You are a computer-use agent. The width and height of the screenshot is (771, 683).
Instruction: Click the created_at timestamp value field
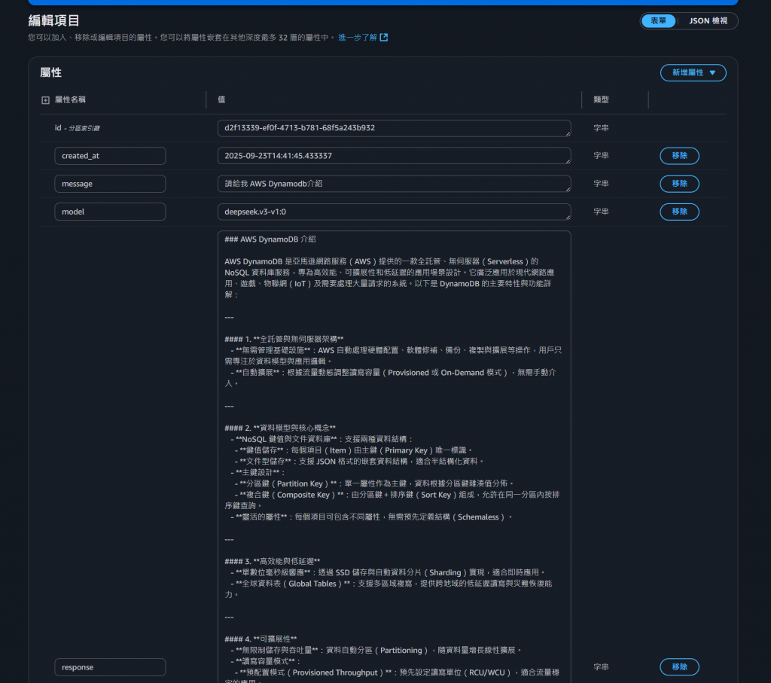(x=394, y=156)
